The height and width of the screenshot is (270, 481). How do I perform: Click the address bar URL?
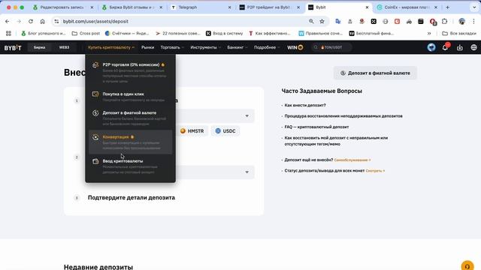click(95, 22)
